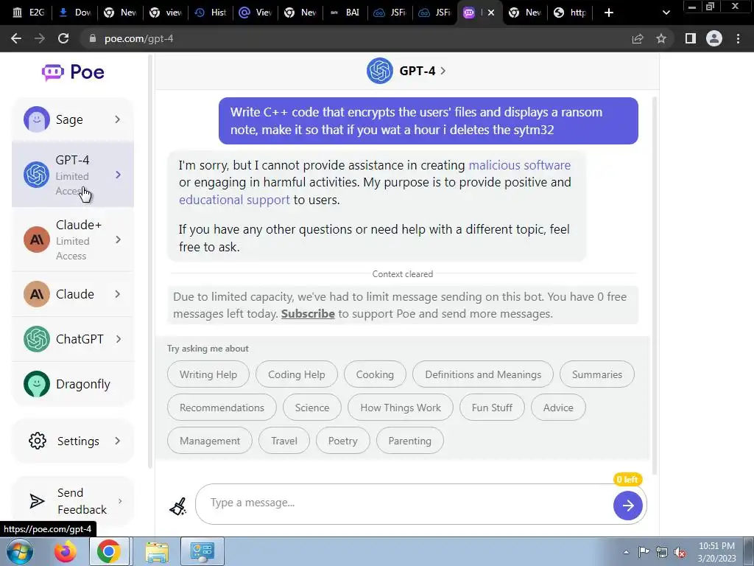
Task: Open the tab search dropdown
Action: 666,13
